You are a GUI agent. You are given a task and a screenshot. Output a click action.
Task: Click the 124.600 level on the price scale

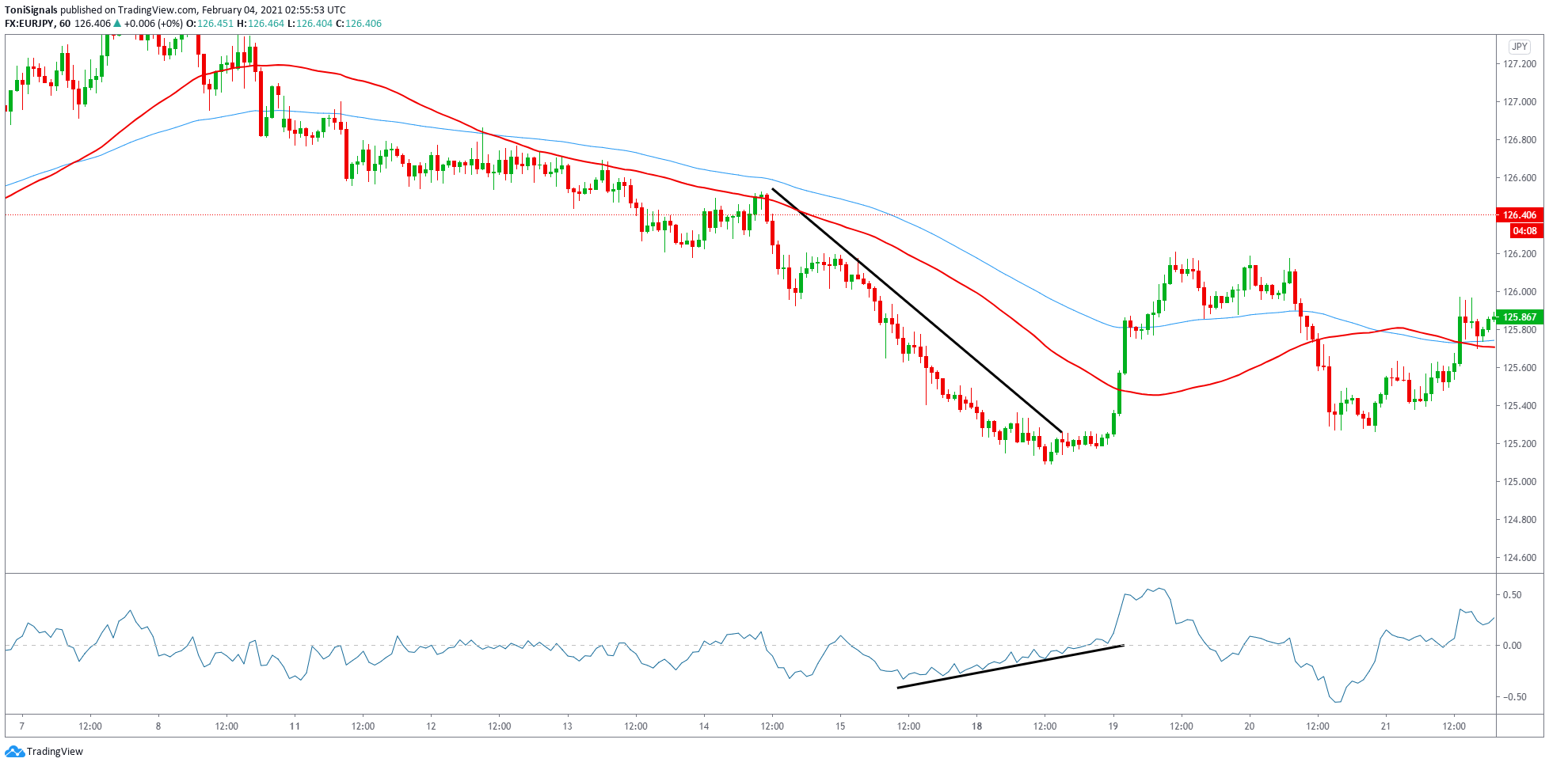[x=1519, y=558]
